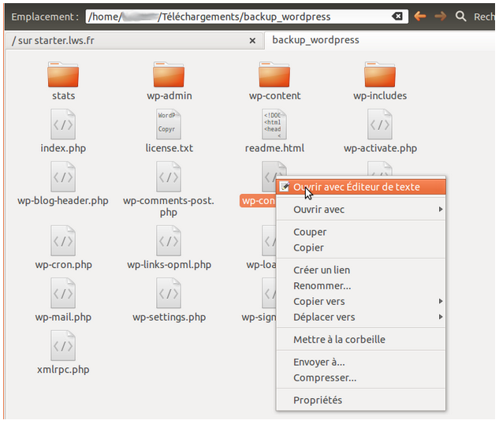Click the index.php file name

tap(63, 148)
